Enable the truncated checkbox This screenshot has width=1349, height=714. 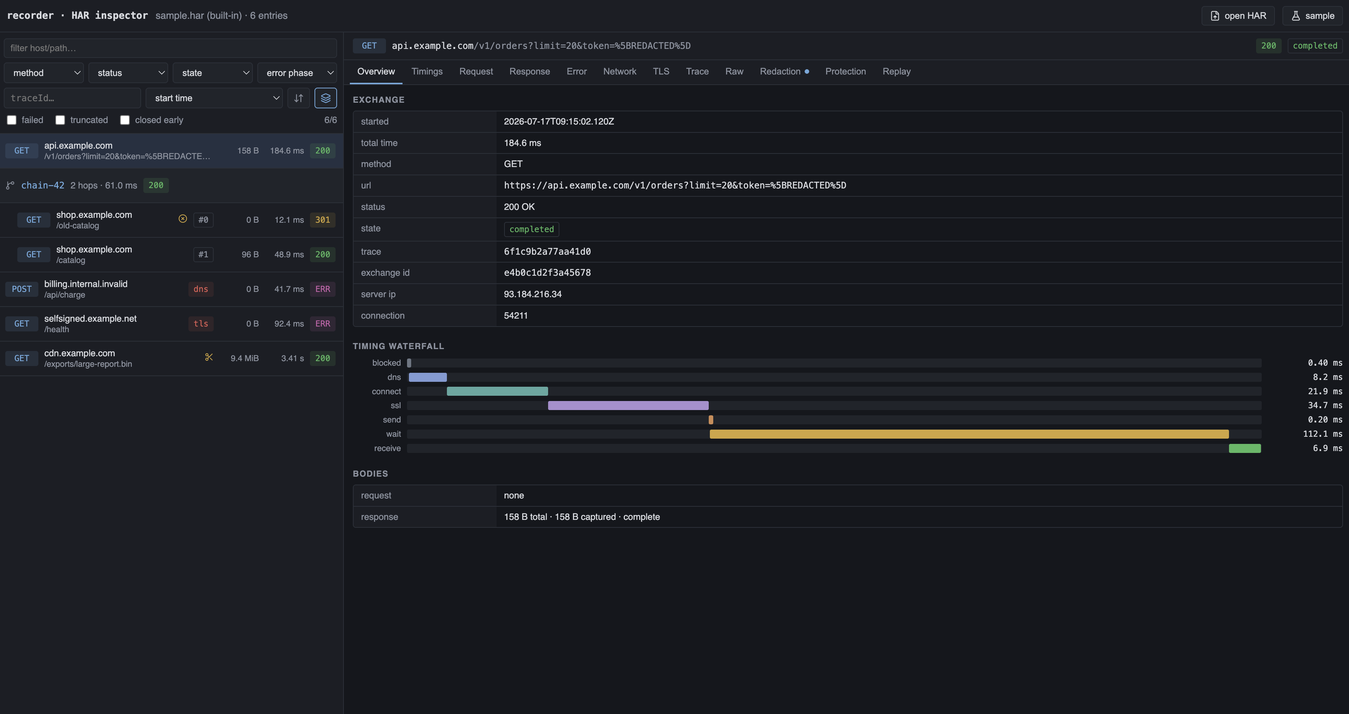pos(60,120)
